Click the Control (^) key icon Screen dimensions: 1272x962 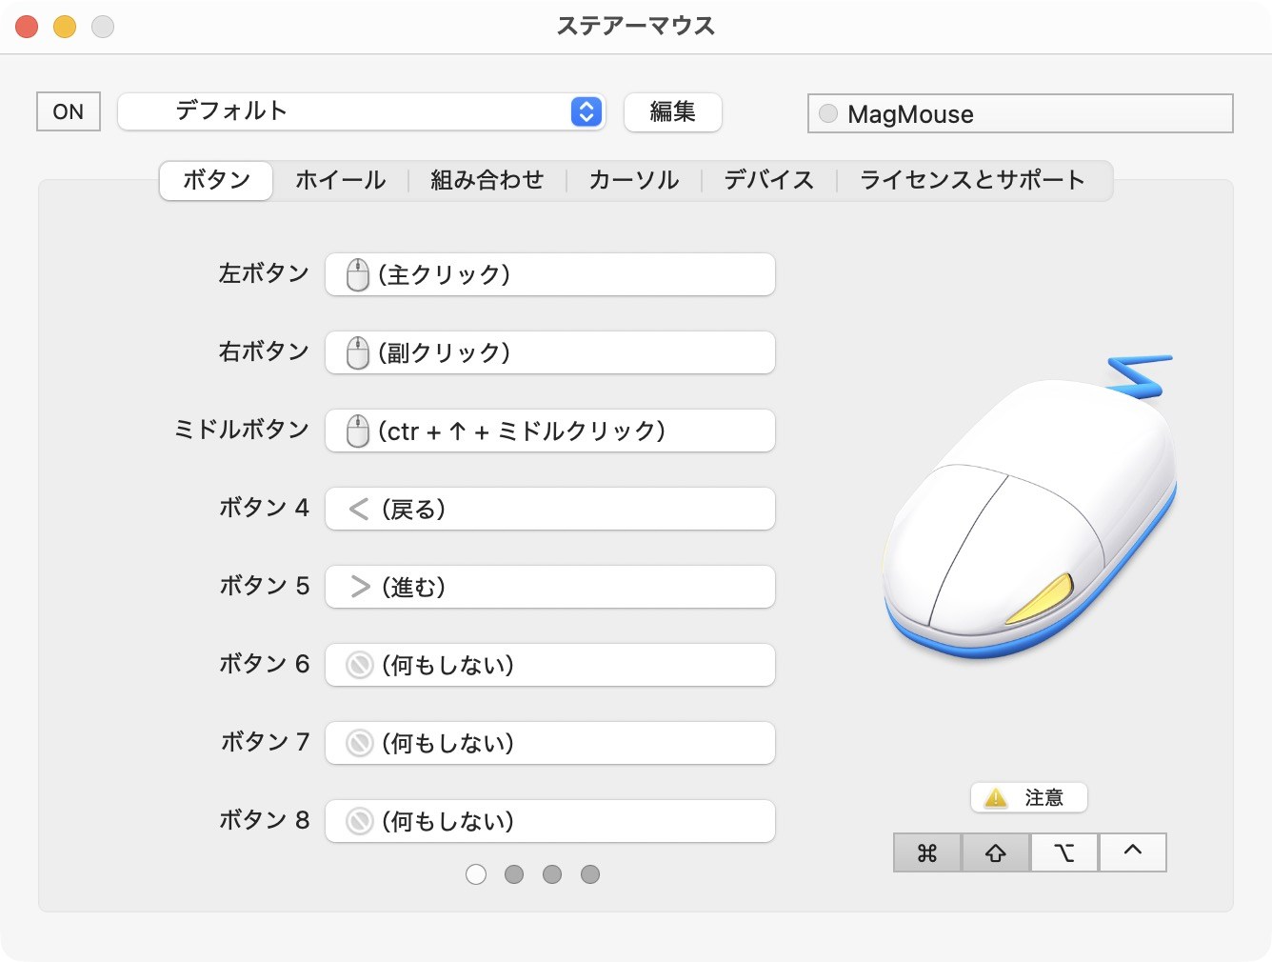(x=1132, y=852)
